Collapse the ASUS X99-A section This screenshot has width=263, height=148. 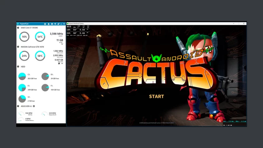coord(18,106)
